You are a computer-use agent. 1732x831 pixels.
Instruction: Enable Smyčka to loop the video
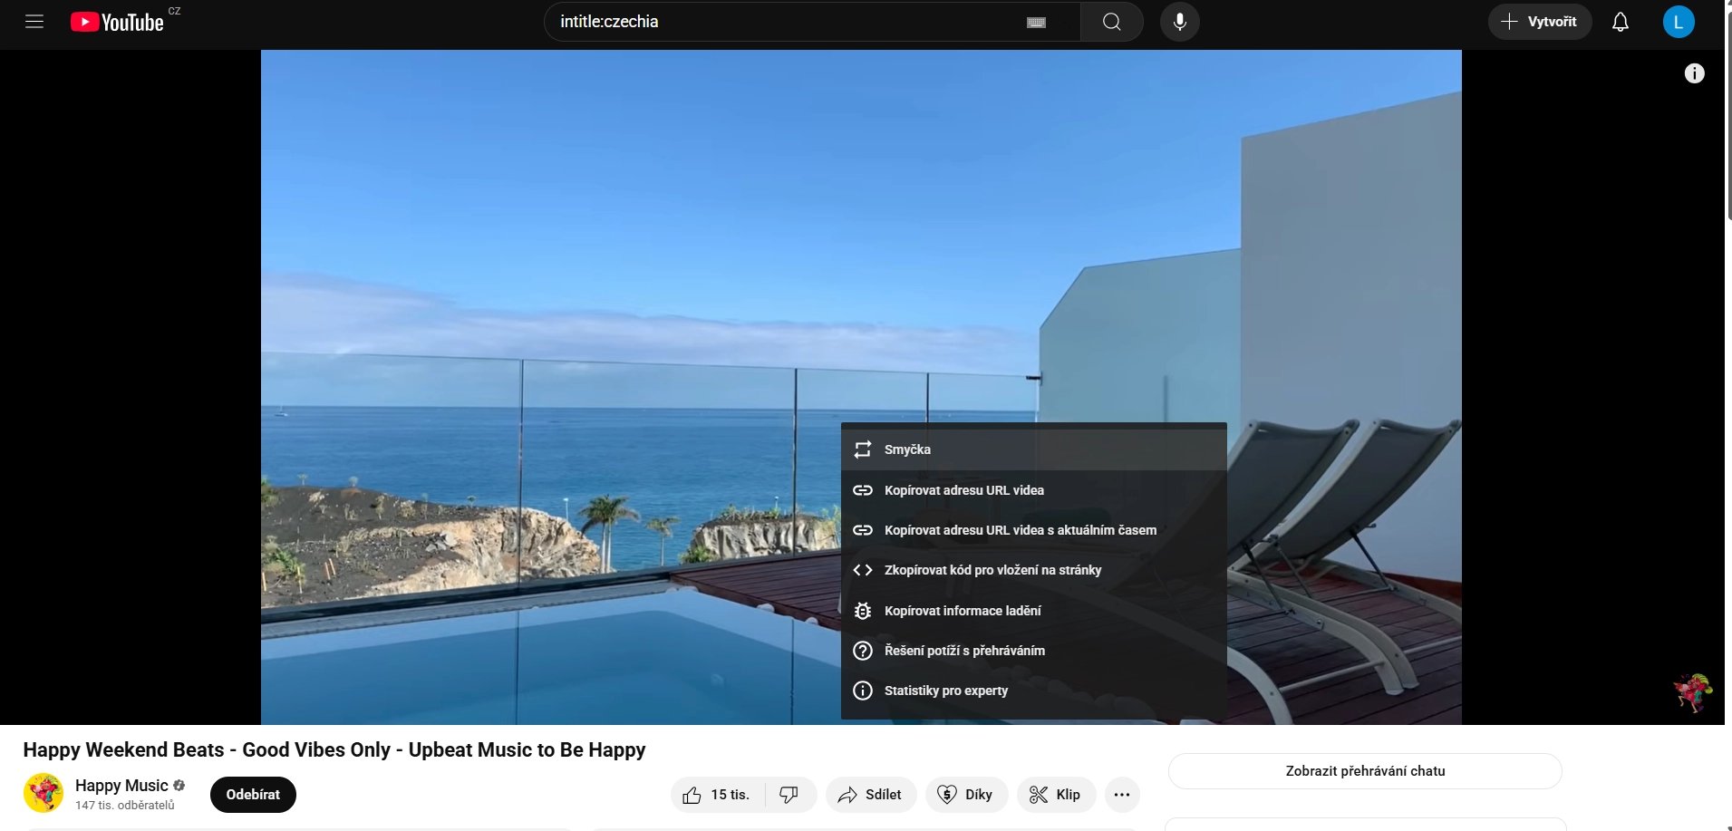(906, 449)
